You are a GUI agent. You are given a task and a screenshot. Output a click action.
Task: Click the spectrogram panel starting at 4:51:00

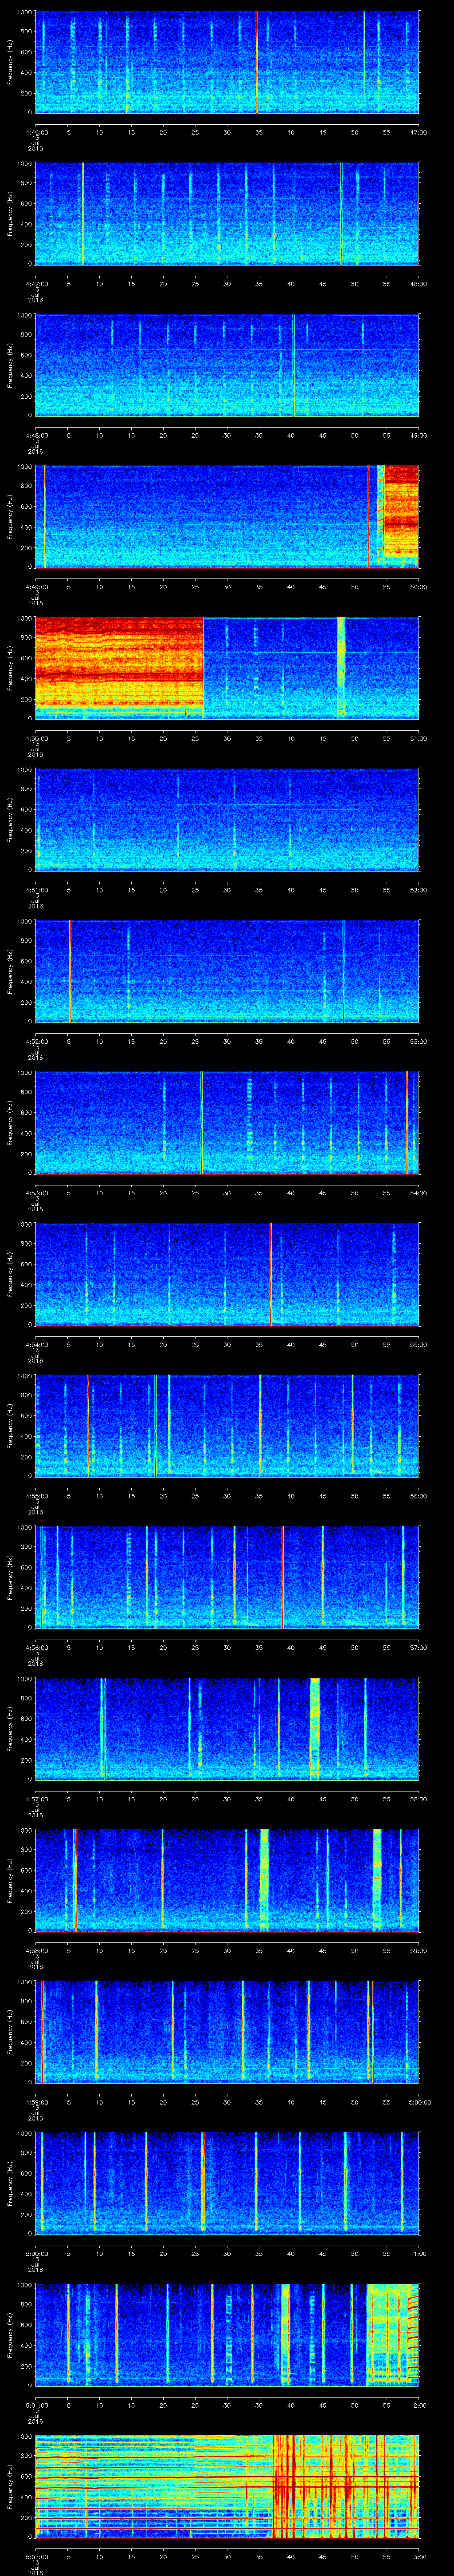(227, 820)
